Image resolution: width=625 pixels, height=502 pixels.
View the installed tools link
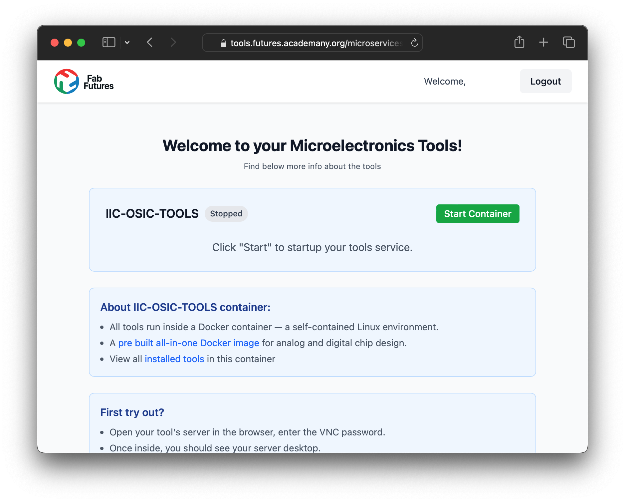(174, 359)
